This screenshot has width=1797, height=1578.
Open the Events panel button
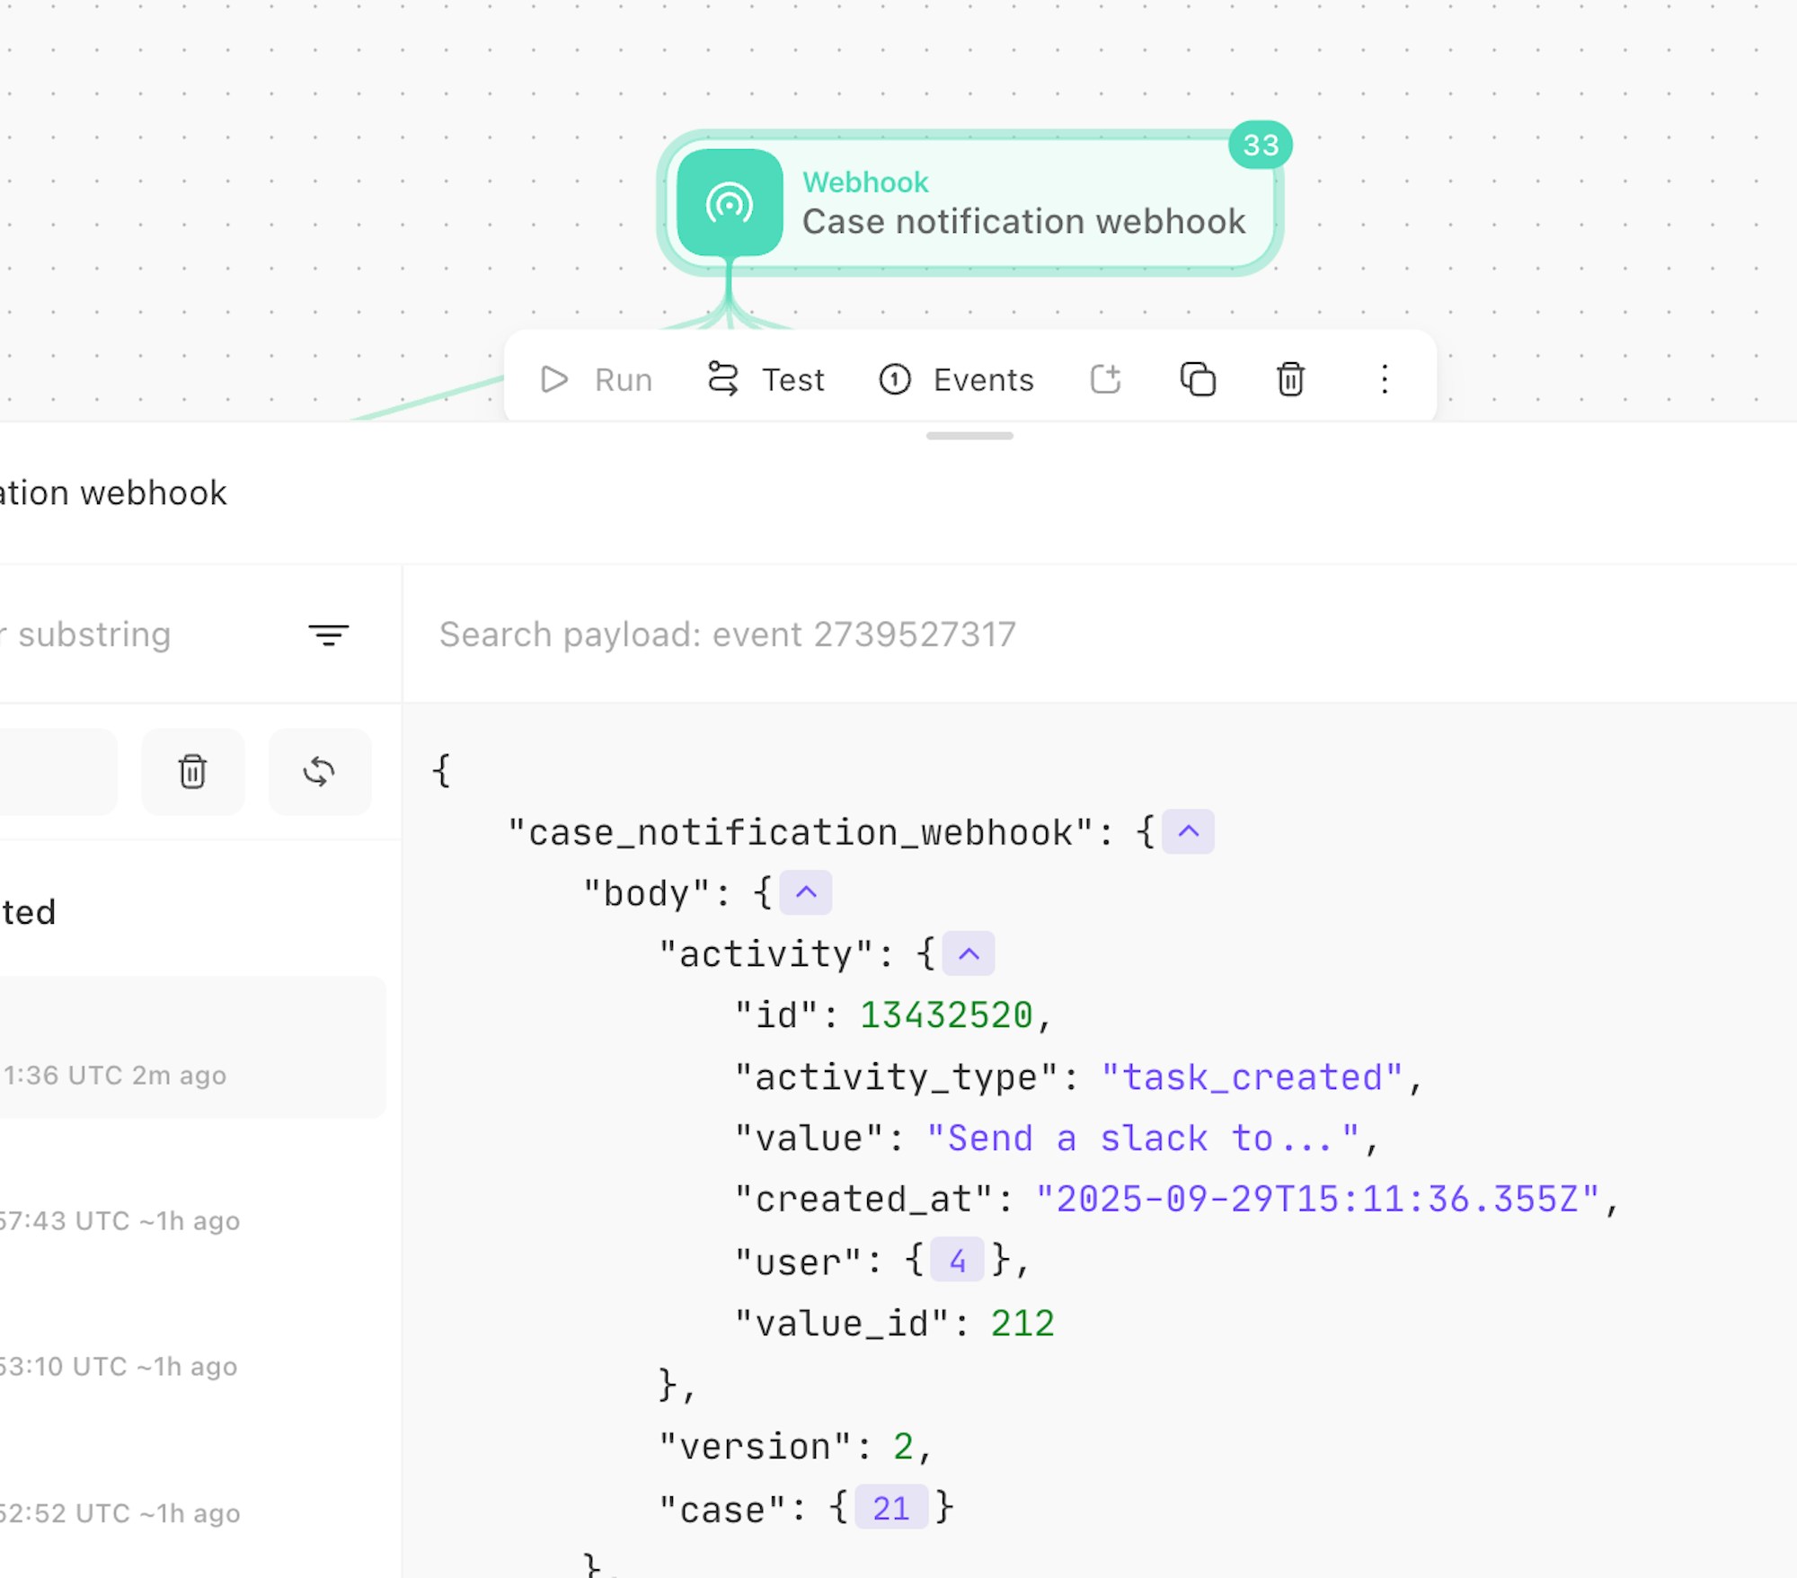point(956,380)
